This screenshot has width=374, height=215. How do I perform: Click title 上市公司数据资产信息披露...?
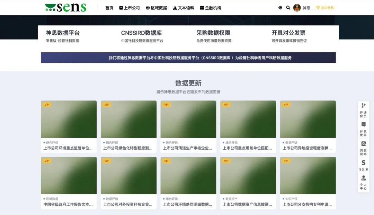247,204
